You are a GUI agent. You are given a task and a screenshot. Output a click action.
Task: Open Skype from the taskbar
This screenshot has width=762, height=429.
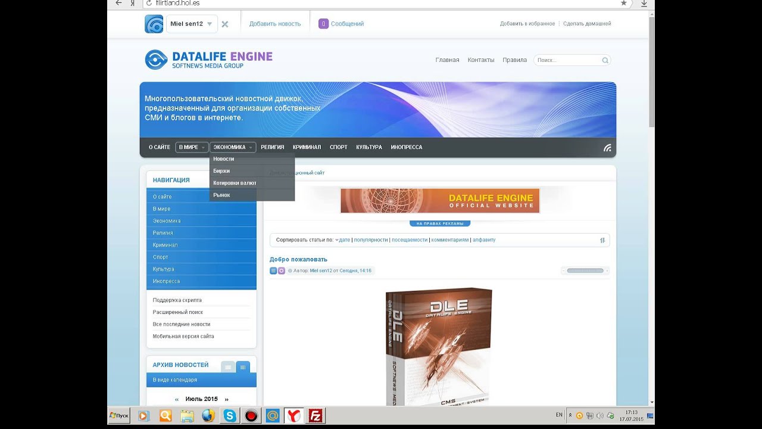229,416
